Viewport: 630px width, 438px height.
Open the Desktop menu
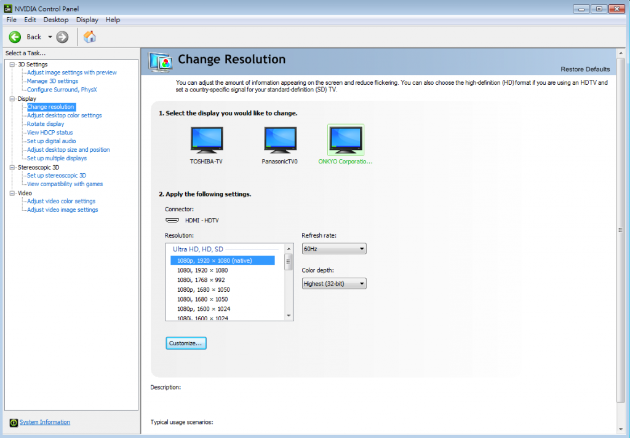pos(56,20)
